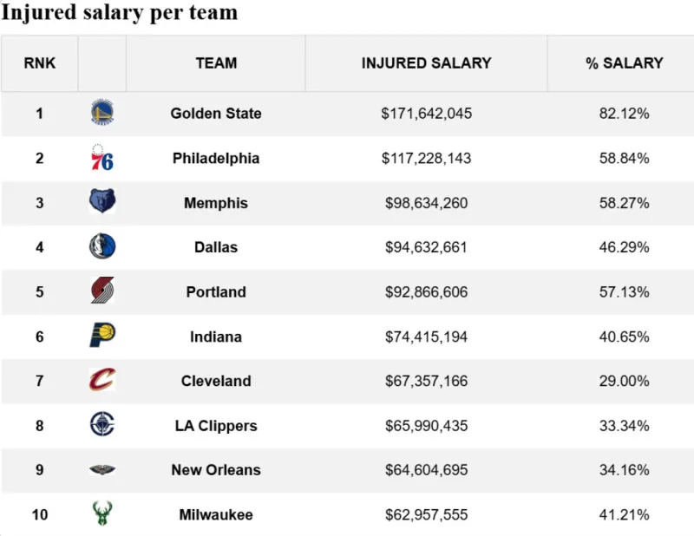Click the Philadelphia 76ers logo
This screenshot has height=536, width=694.
pos(102,158)
